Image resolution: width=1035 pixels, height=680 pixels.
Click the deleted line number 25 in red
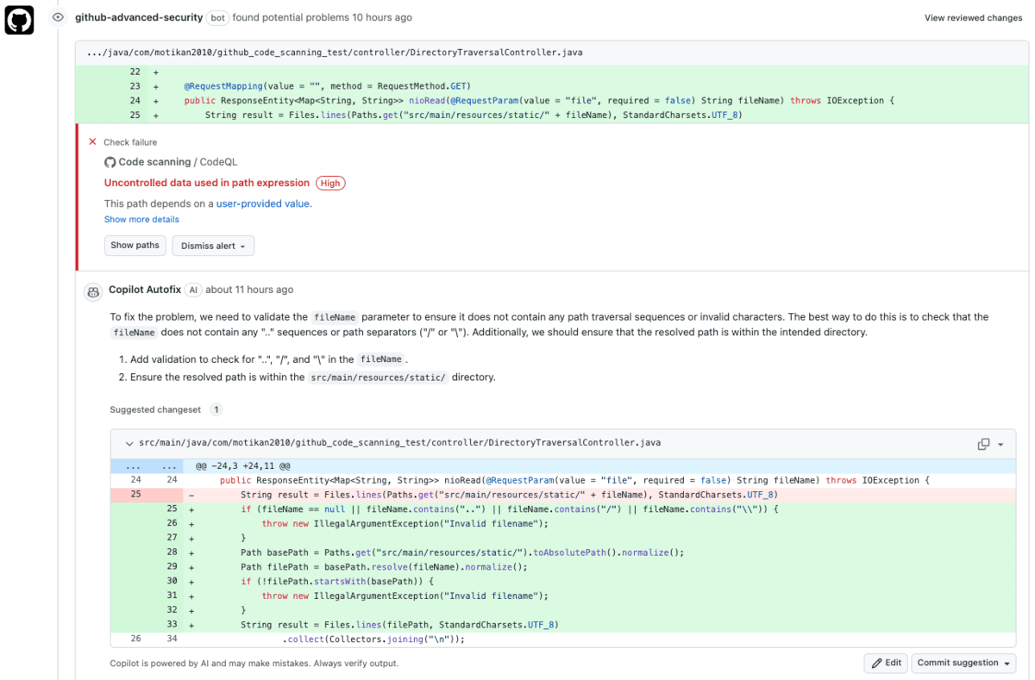[x=135, y=495]
